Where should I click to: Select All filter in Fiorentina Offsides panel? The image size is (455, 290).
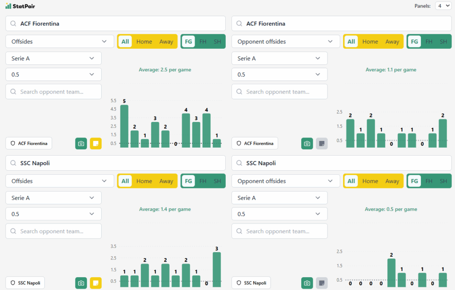point(125,41)
